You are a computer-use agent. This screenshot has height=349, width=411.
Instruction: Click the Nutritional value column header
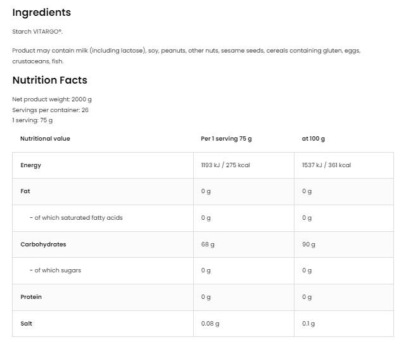tap(45, 139)
